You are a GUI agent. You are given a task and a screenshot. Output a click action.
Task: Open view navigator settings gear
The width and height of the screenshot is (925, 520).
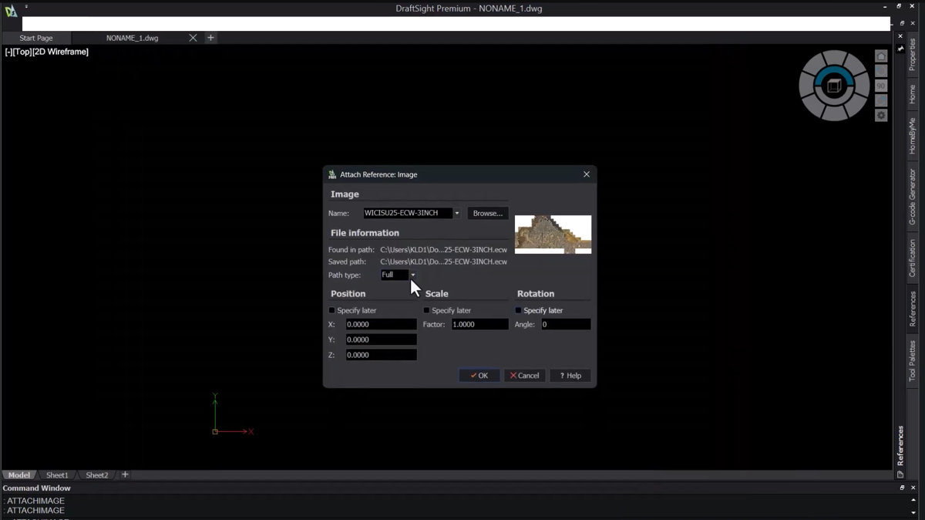(881, 116)
